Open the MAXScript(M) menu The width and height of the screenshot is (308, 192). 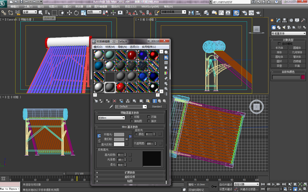(x=151, y=7)
